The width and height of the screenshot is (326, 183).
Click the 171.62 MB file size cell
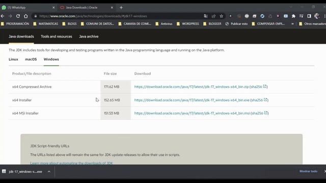point(116,87)
